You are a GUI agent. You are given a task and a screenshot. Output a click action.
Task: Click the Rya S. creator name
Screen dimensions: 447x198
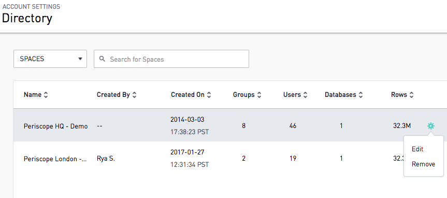coord(106,159)
